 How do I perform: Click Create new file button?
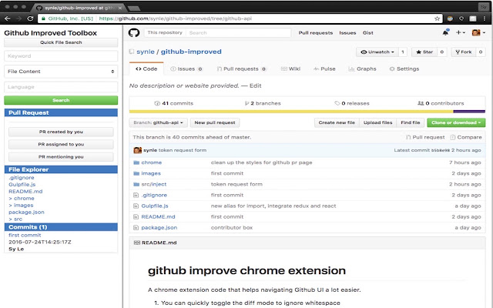tap(337, 122)
